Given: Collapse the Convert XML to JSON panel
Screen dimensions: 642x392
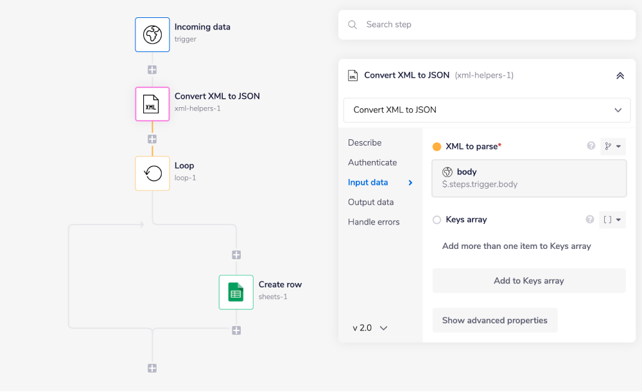Looking at the screenshot, I should 620,76.
